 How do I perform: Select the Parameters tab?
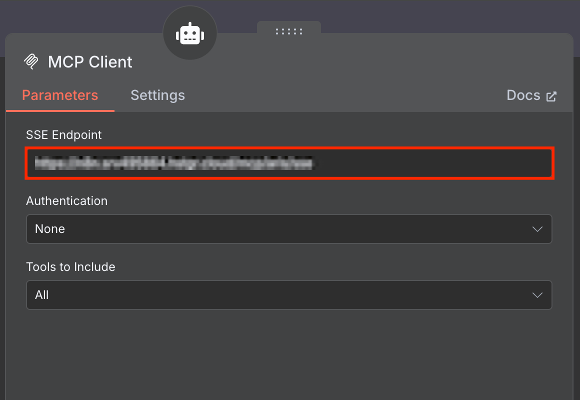point(60,95)
